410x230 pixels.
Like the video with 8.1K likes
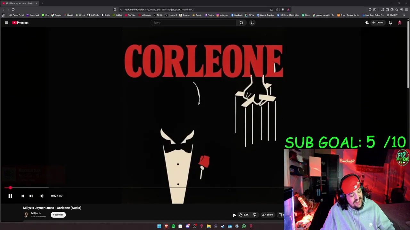point(244,215)
